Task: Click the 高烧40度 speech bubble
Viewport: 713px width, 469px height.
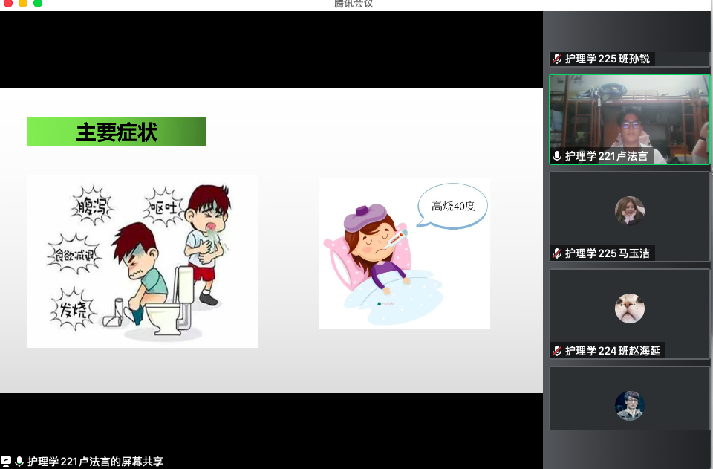Action: click(452, 205)
